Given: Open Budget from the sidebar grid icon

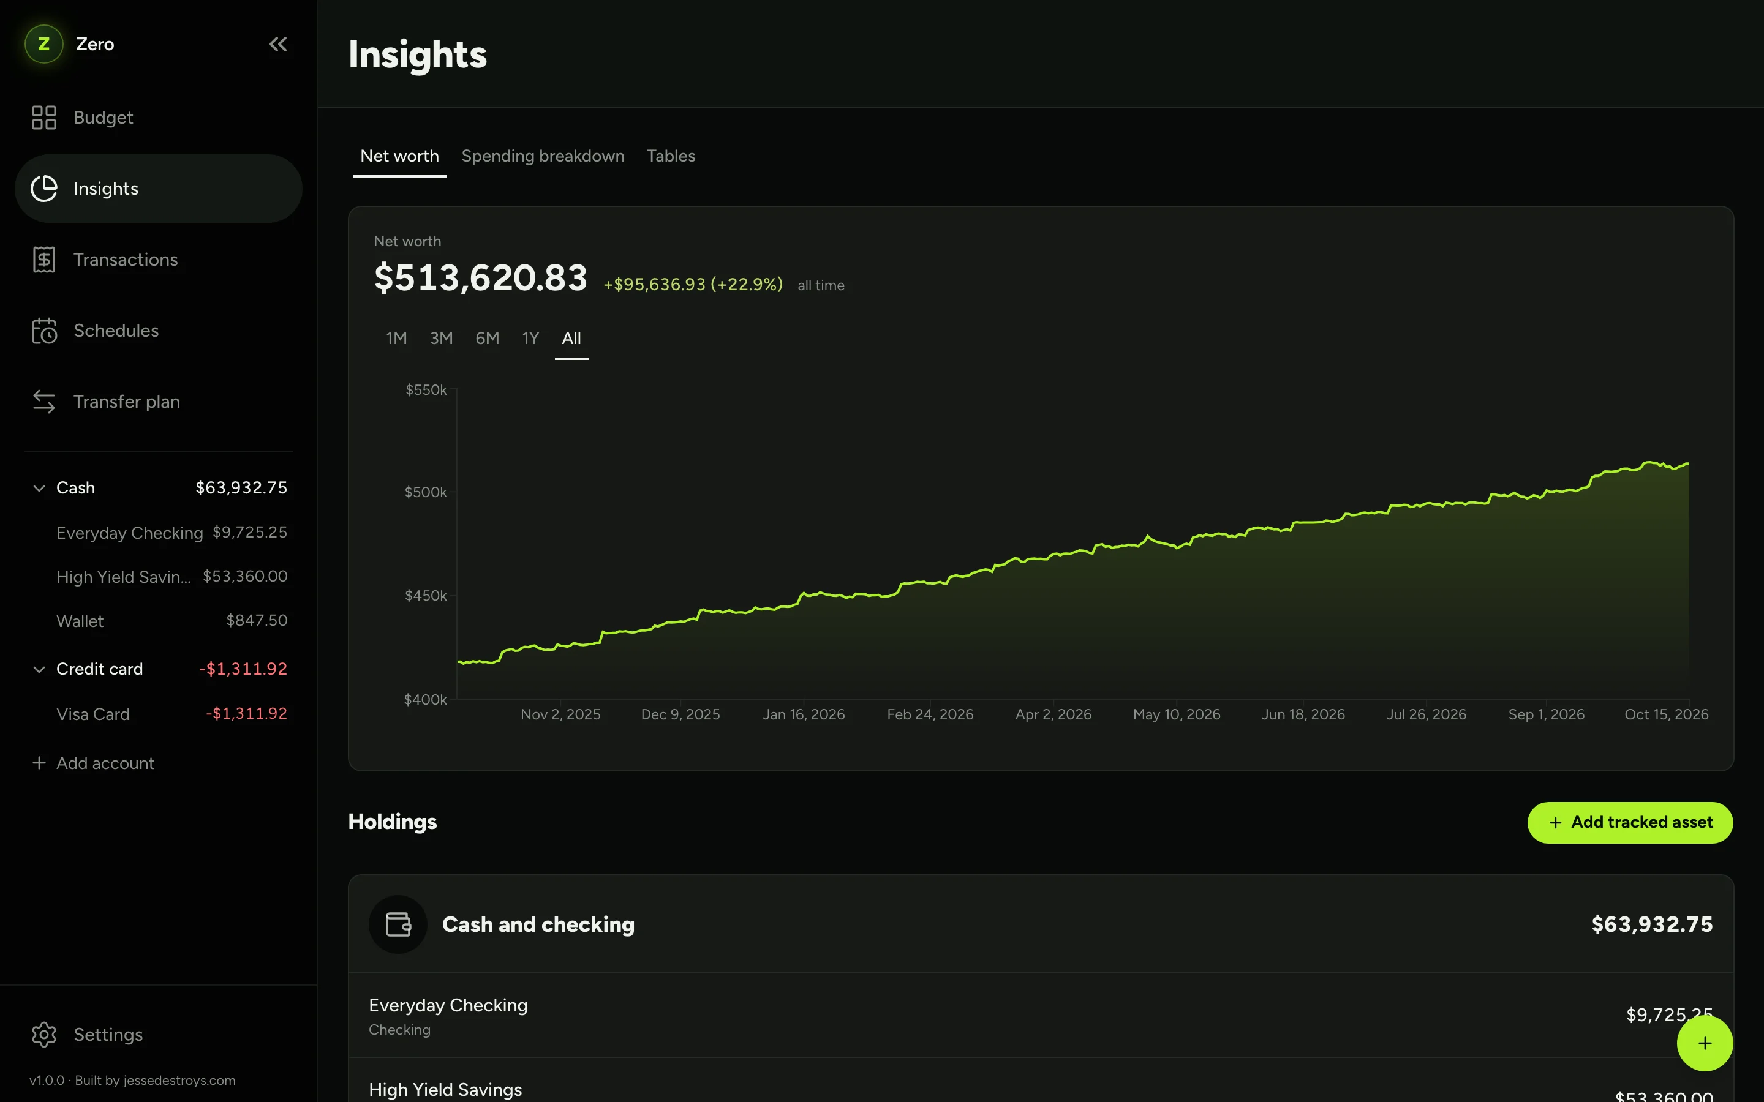Looking at the screenshot, I should click(x=43, y=118).
